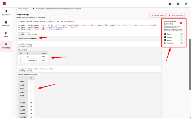The width and height of the screenshot is (191, 118).
Task: Uncheck the Tables checkbox
Action: [x=165, y=34]
